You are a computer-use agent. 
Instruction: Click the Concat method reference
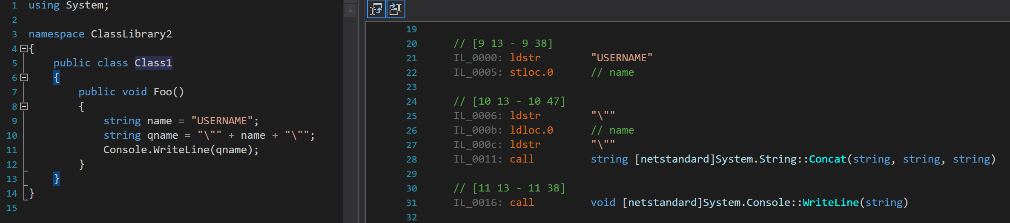click(828, 159)
